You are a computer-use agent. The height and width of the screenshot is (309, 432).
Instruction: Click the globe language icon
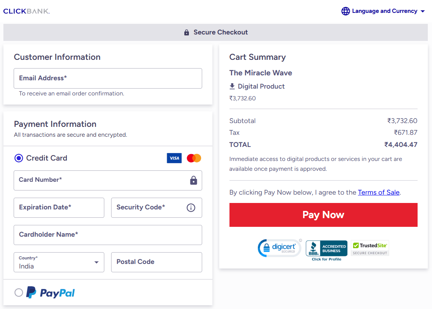click(x=346, y=11)
